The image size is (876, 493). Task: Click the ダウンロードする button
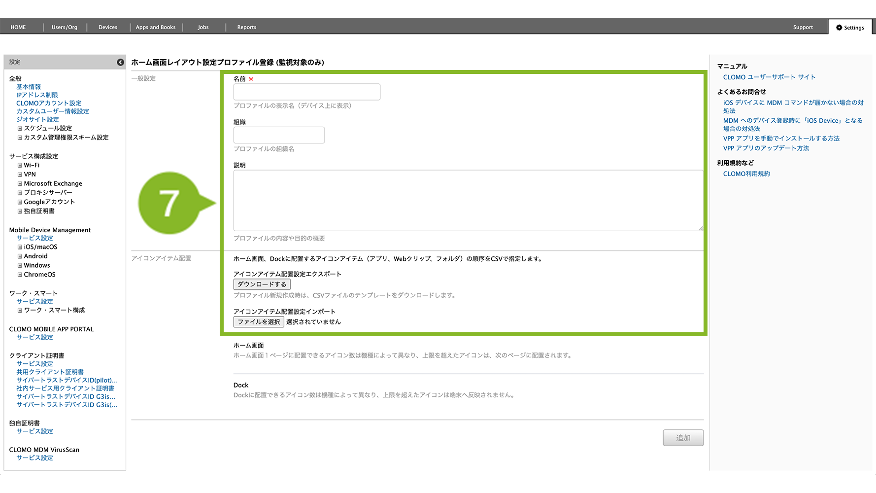pos(262,284)
